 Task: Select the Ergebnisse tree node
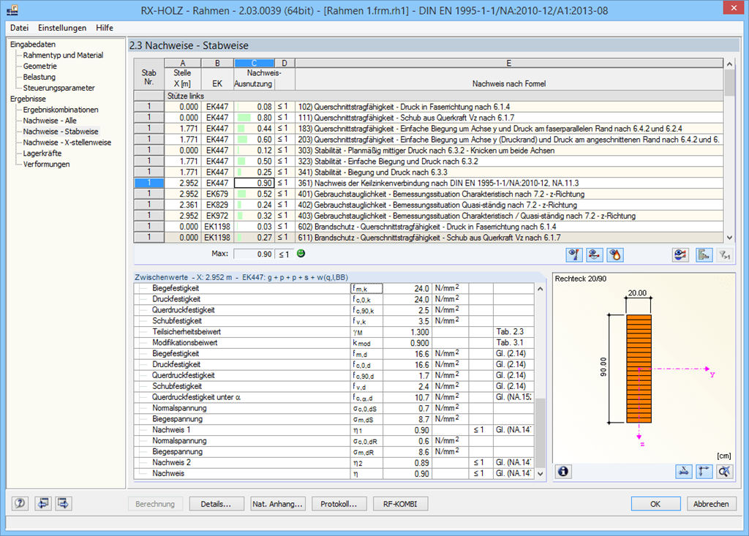coord(29,99)
